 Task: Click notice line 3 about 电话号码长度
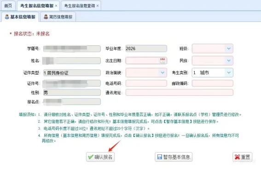94,129
